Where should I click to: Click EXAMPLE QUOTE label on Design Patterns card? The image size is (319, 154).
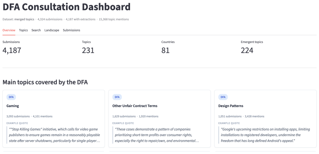229,123
